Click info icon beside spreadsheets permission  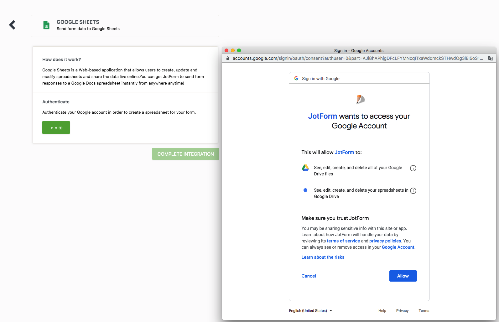pyautogui.click(x=413, y=191)
